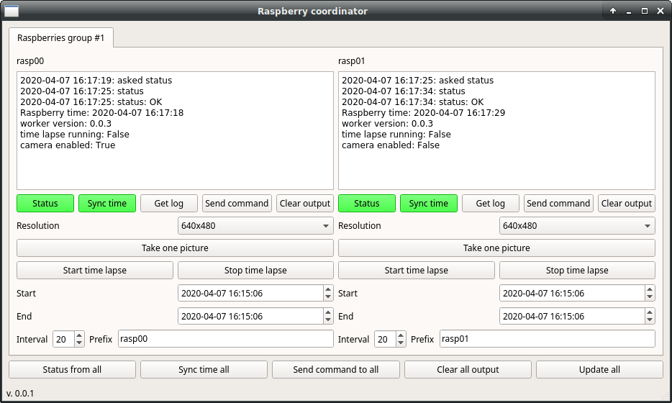Image resolution: width=672 pixels, height=403 pixels.
Task: Clear output of rasp00
Action: [305, 203]
